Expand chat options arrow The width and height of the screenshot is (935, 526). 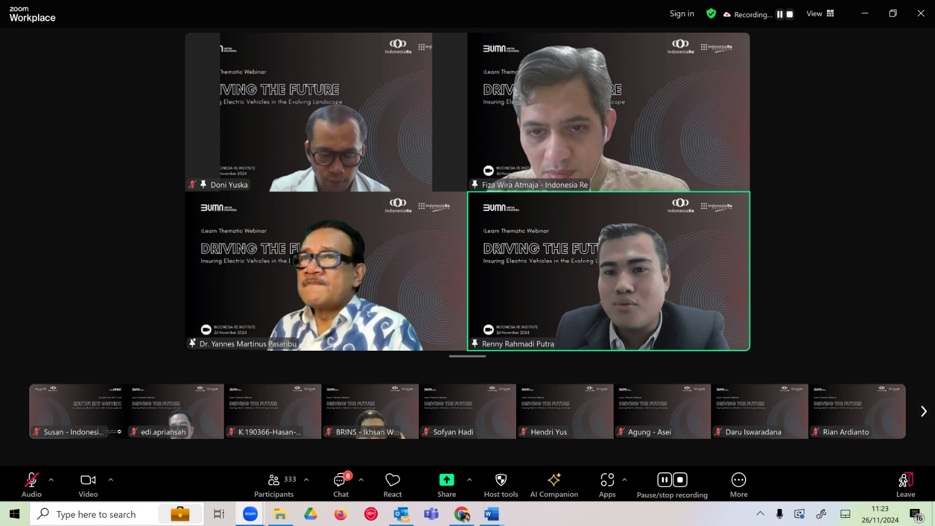click(361, 480)
